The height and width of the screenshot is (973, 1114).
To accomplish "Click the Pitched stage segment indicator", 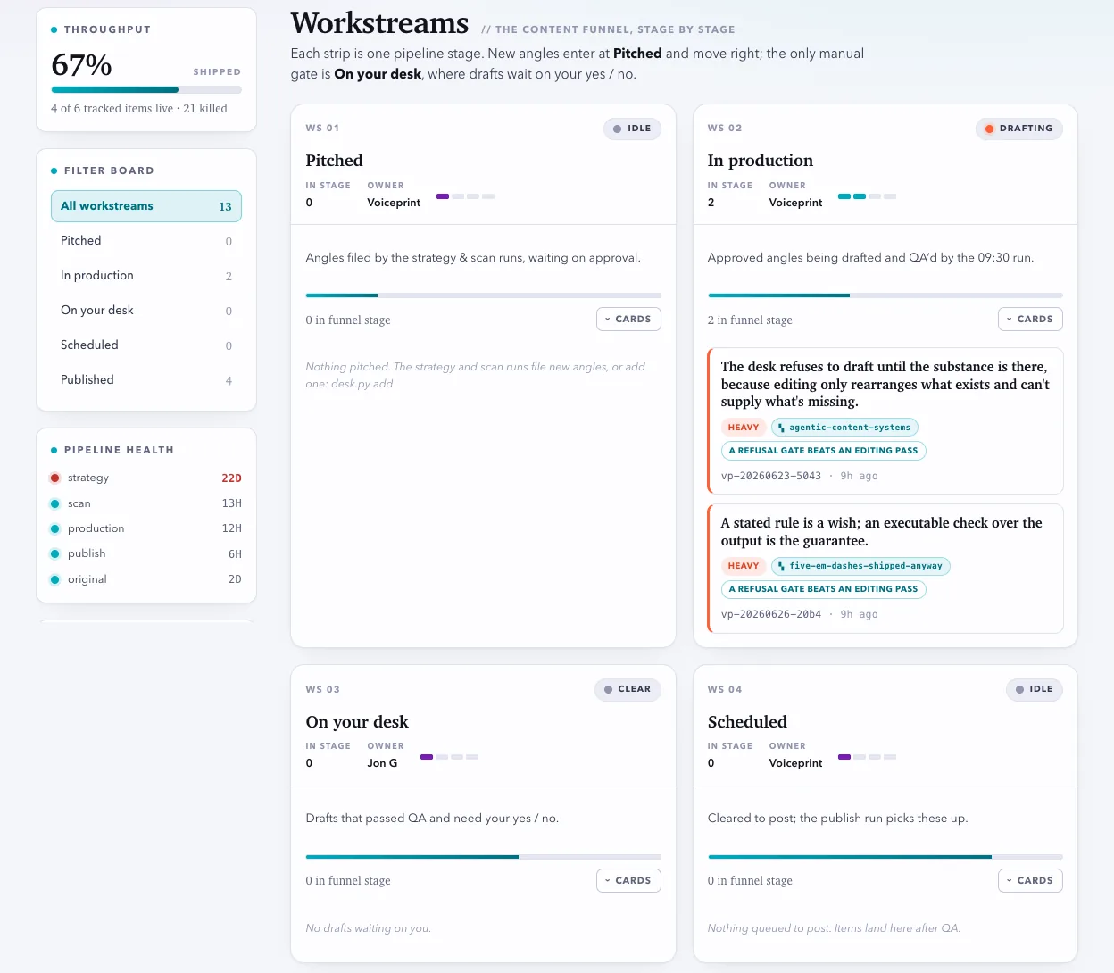I will [465, 196].
